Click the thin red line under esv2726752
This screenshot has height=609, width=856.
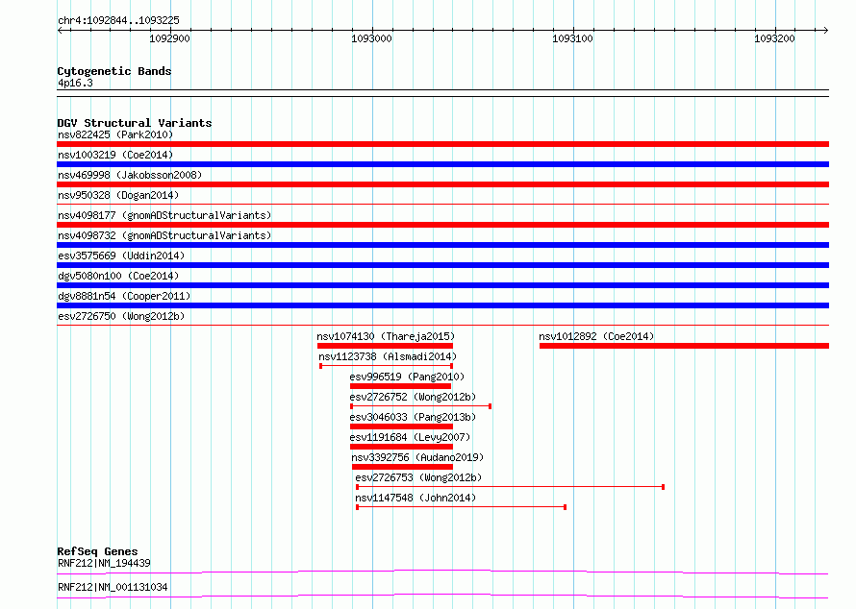click(420, 406)
